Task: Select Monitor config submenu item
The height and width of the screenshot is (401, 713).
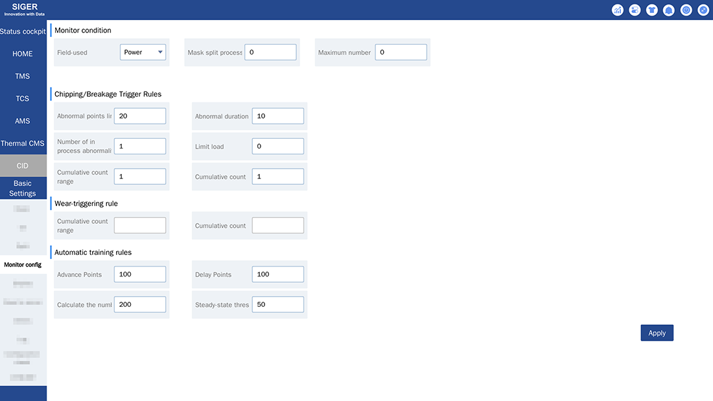Action: point(23,265)
